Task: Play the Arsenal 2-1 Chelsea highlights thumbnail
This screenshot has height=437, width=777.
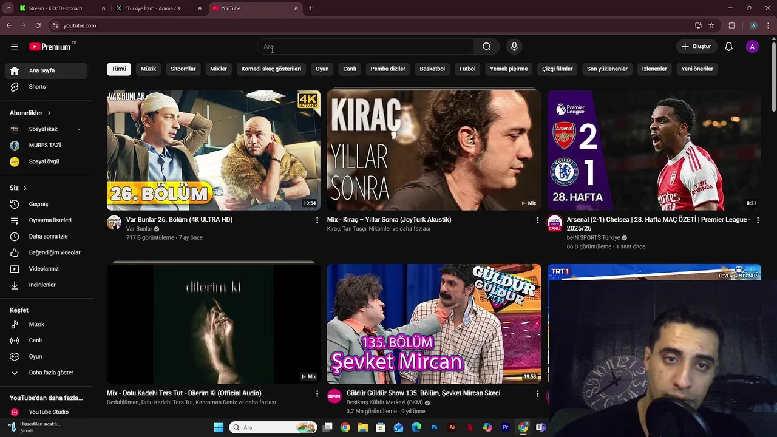Action: pyautogui.click(x=654, y=150)
